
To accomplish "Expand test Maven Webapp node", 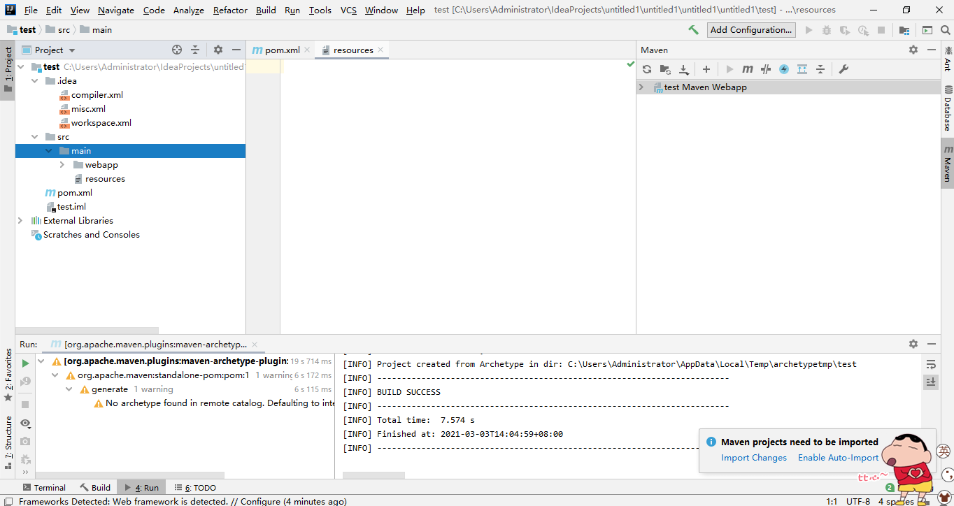I will coord(641,87).
